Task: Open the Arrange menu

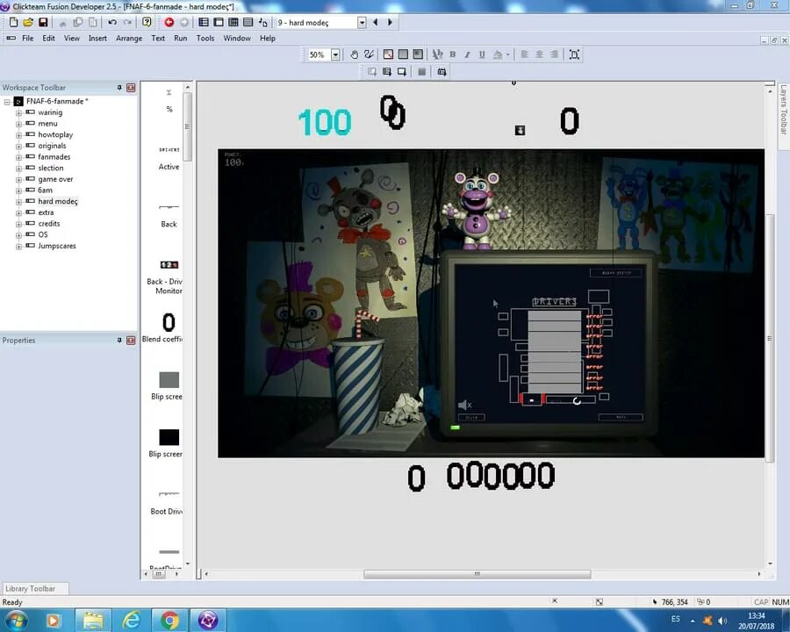Action: (129, 39)
